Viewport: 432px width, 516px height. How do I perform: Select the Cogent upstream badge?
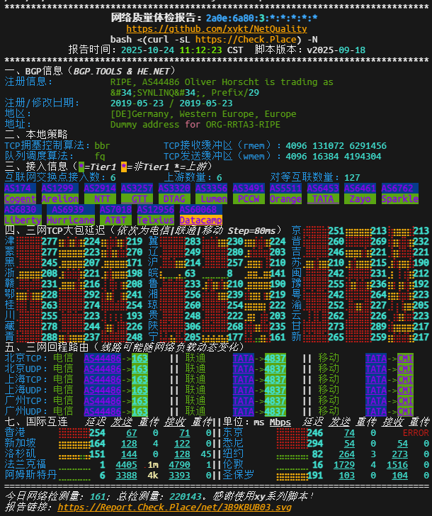click(x=20, y=199)
